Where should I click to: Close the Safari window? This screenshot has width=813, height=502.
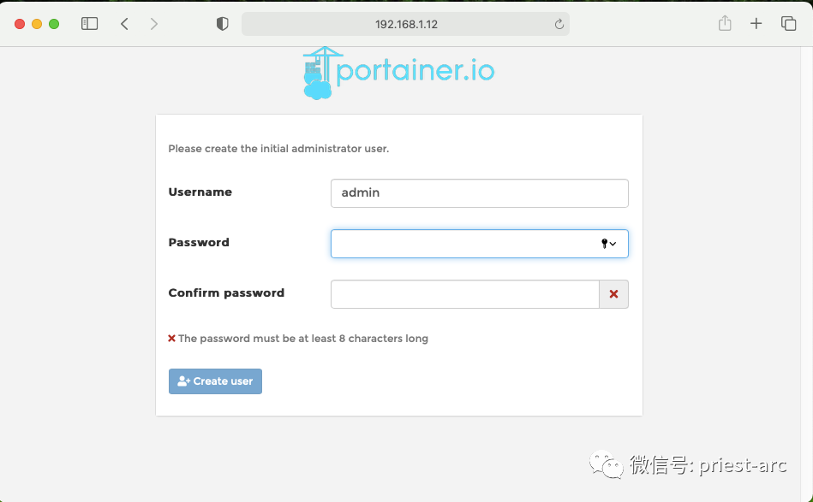pyautogui.click(x=20, y=24)
